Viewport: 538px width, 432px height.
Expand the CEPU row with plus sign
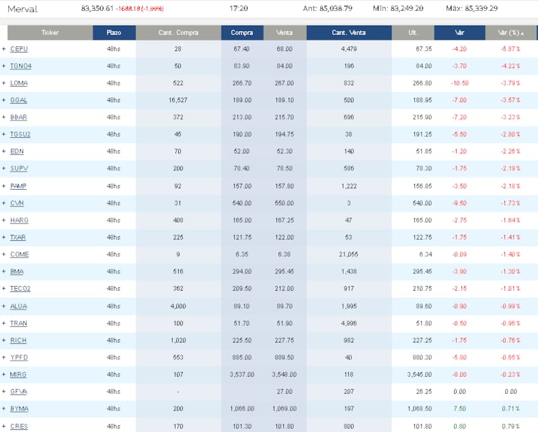[3, 49]
